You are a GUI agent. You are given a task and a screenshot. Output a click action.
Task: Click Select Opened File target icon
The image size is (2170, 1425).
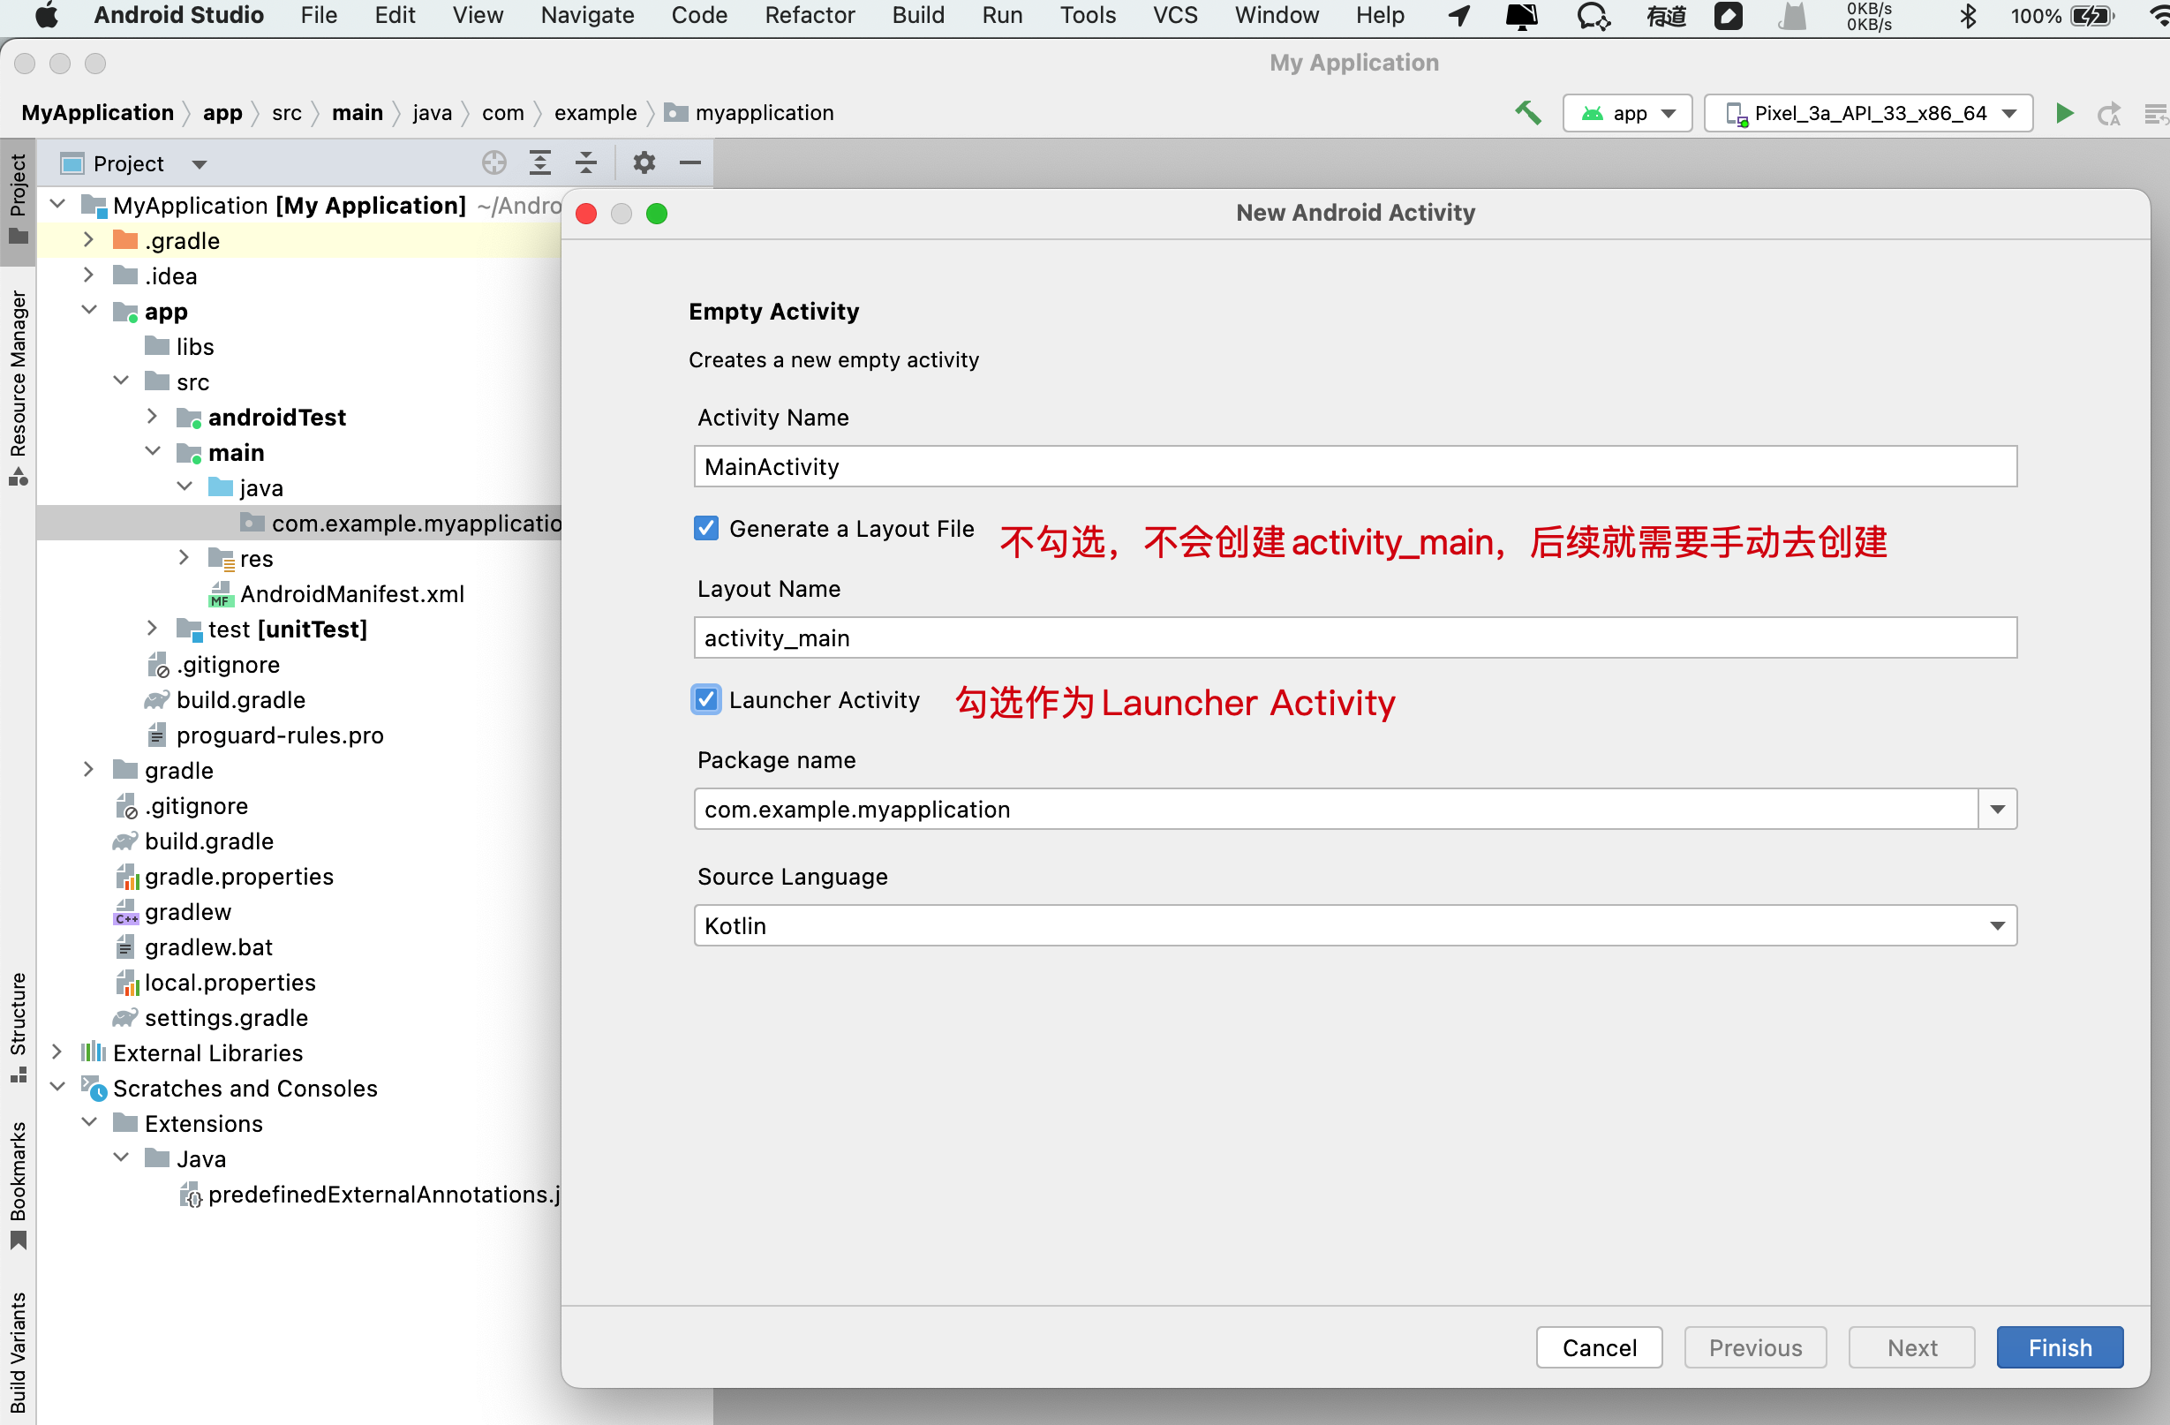click(494, 163)
